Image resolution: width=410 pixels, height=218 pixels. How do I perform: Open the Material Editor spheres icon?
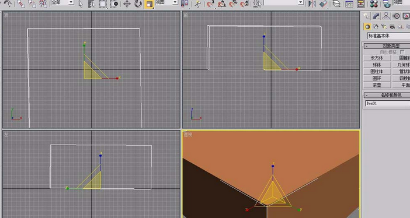[x=374, y=3]
